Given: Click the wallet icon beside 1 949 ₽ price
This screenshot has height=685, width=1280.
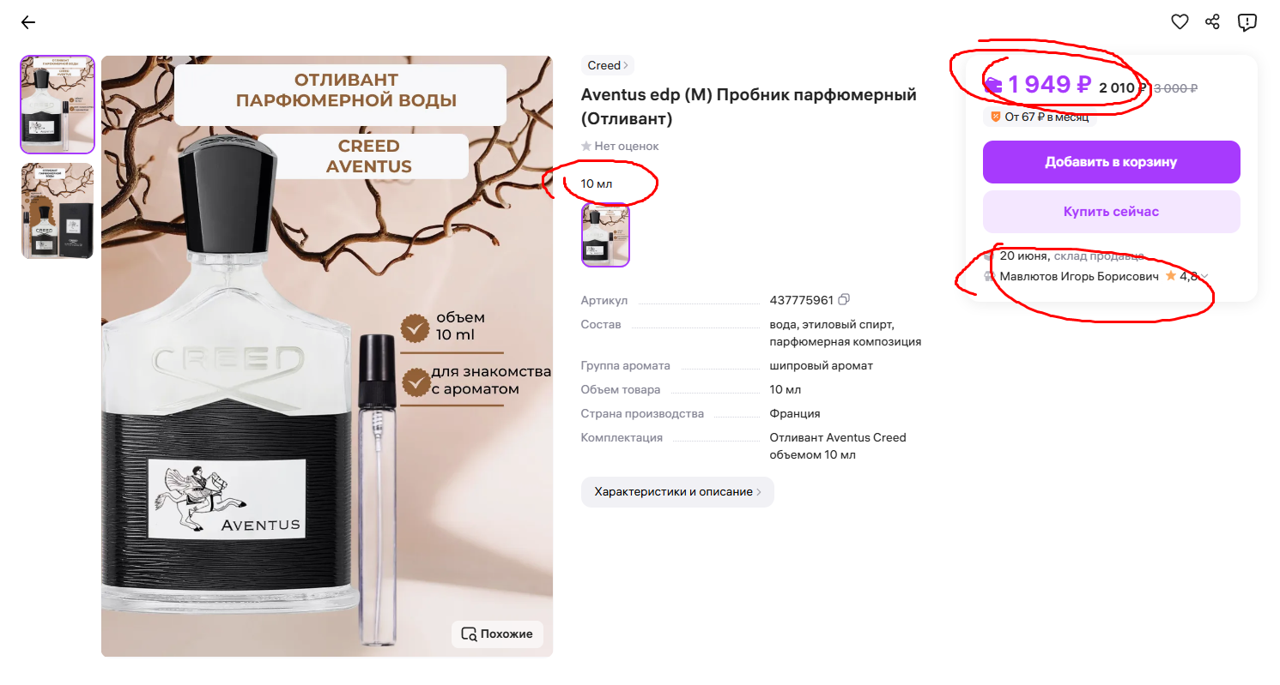Looking at the screenshot, I should point(993,84).
